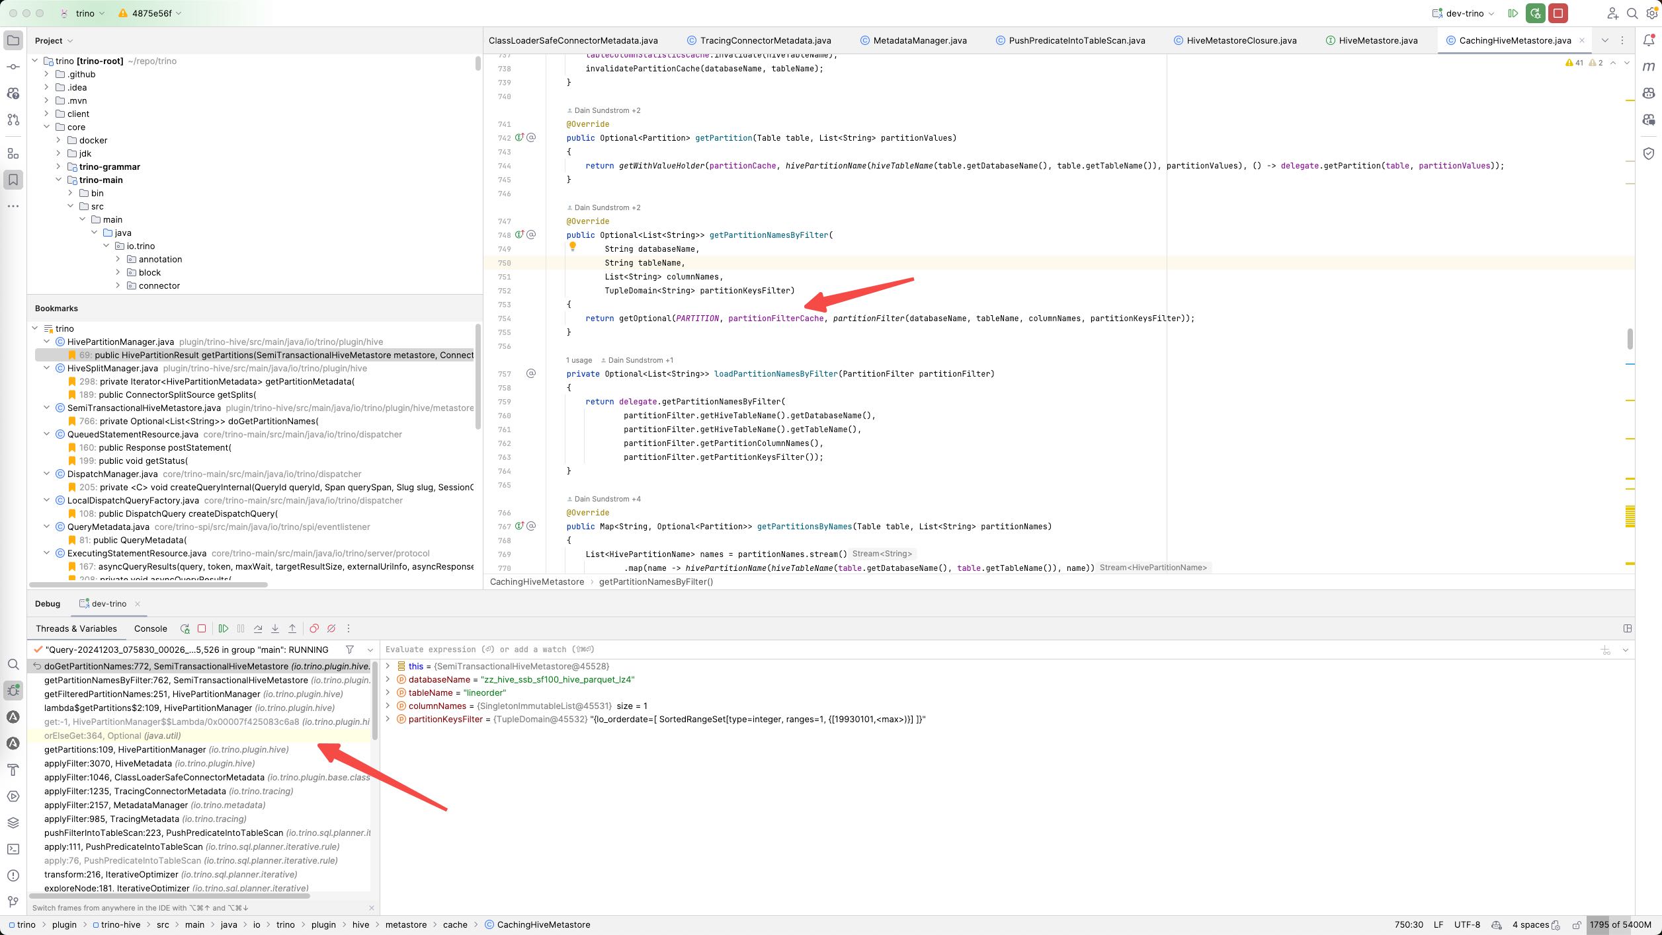Collapse the core folder
1662x935 pixels.
tap(46, 127)
